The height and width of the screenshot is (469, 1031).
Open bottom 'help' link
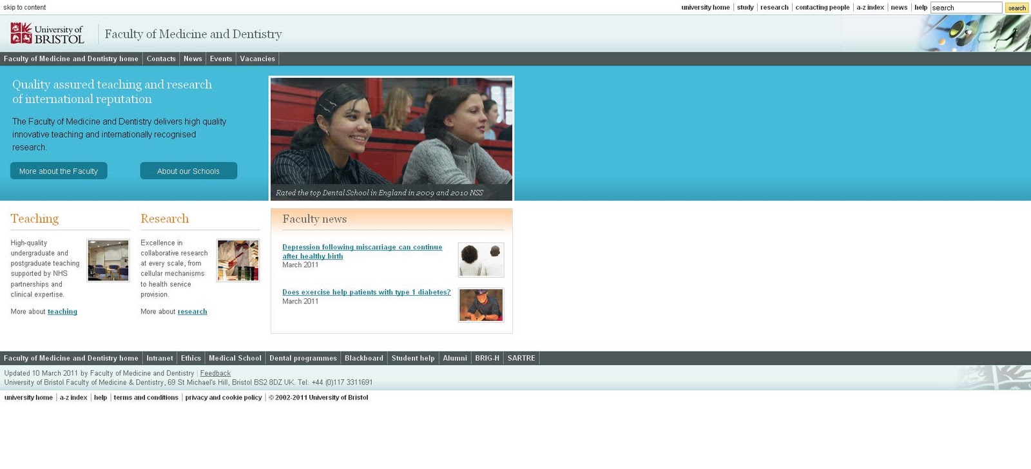(101, 397)
